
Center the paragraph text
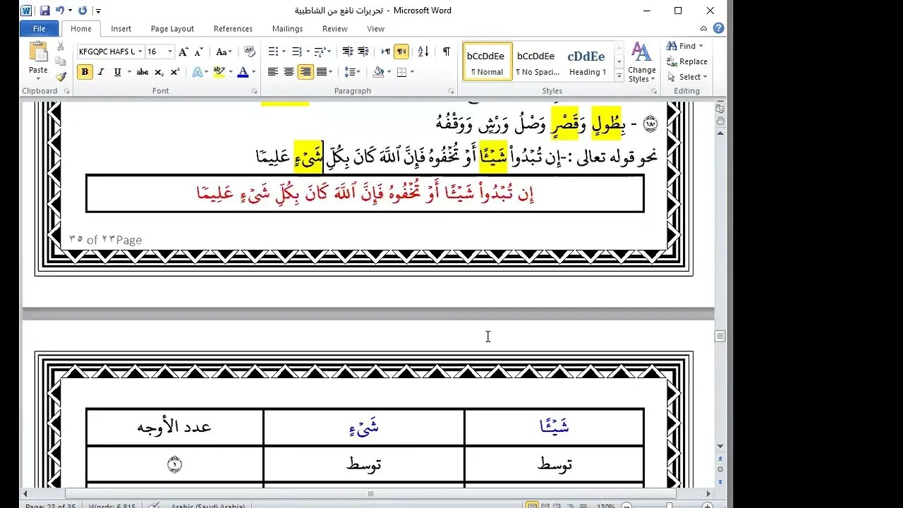[289, 72]
